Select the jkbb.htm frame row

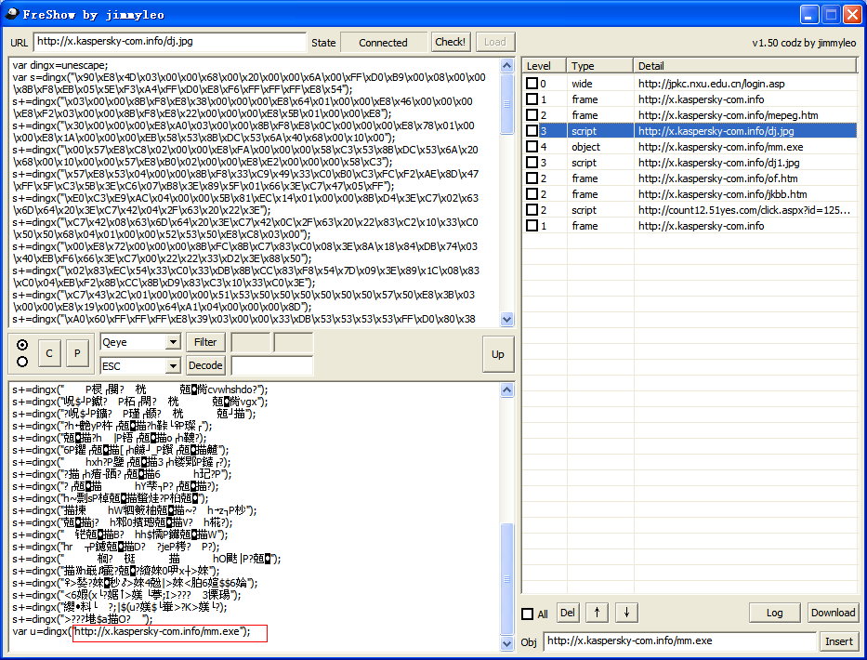(x=690, y=194)
